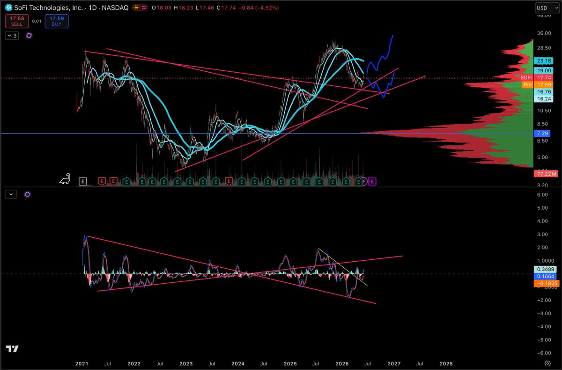Click the orange Pre 17.59 price label
This screenshot has width=562, height=370.
[x=538, y=84]
